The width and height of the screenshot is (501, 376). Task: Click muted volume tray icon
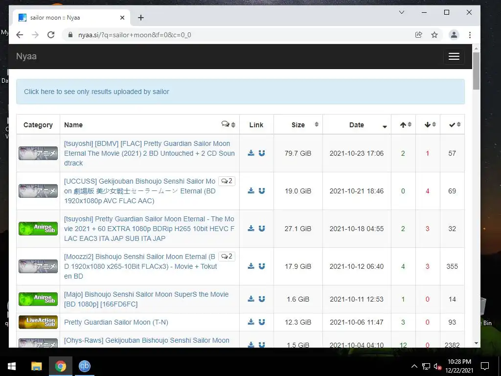437,366
